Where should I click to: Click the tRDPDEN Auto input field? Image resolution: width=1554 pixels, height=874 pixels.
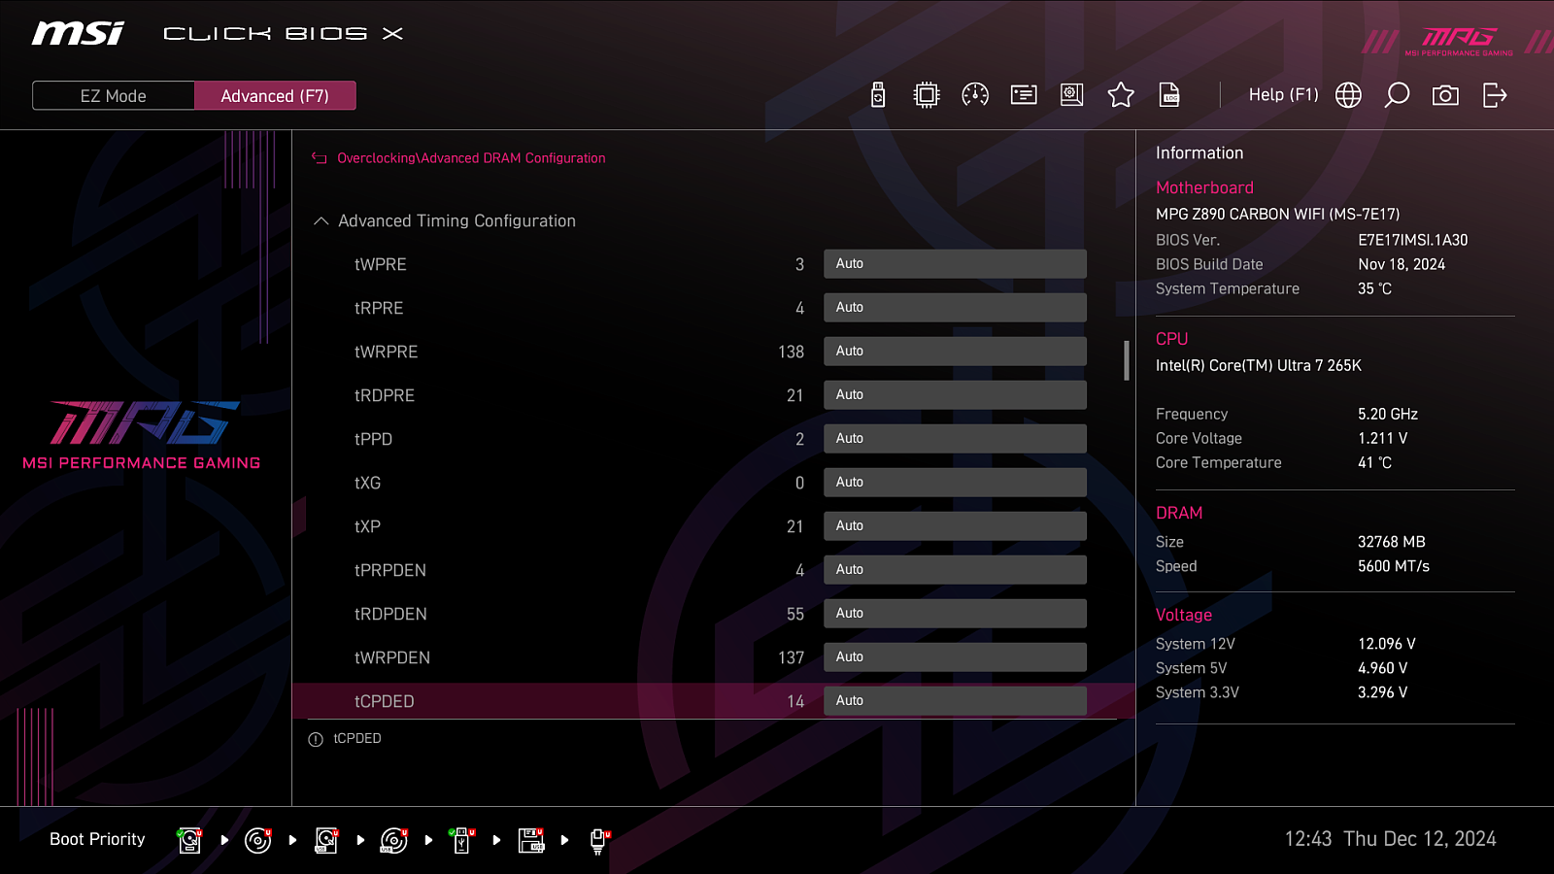[x=955, y=614]
